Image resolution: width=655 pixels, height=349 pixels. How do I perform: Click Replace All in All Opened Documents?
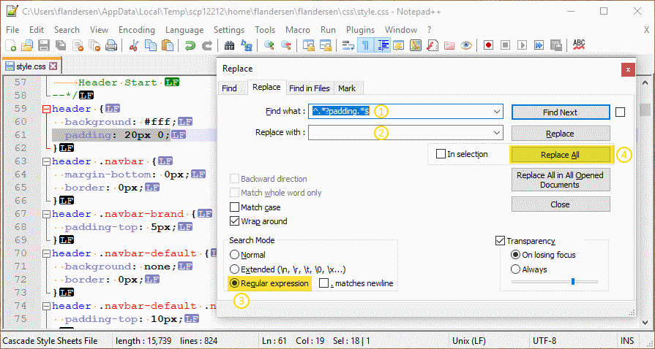(560, 180)
